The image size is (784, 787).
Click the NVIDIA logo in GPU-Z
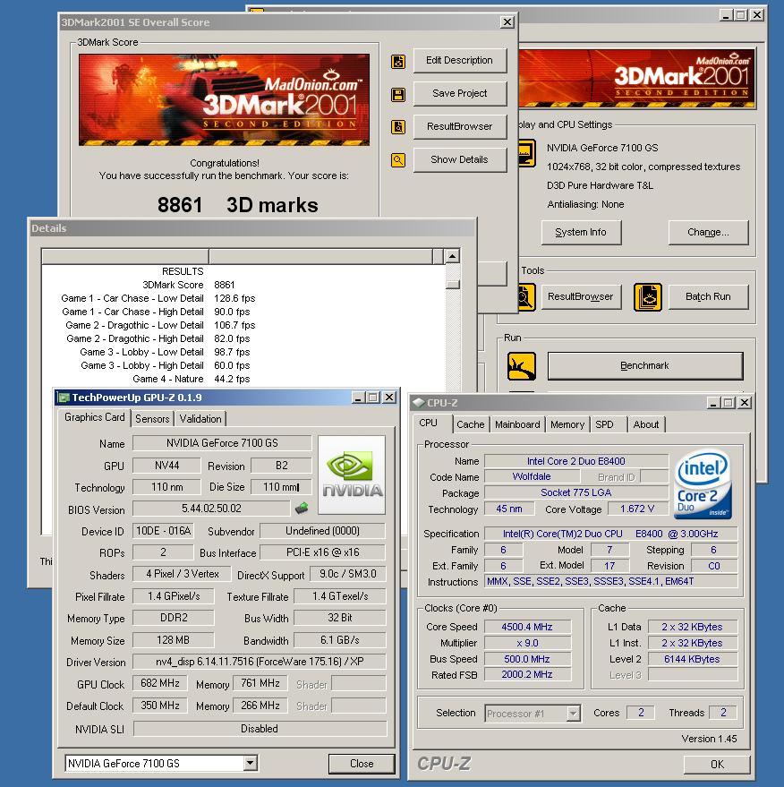(352, 475)
